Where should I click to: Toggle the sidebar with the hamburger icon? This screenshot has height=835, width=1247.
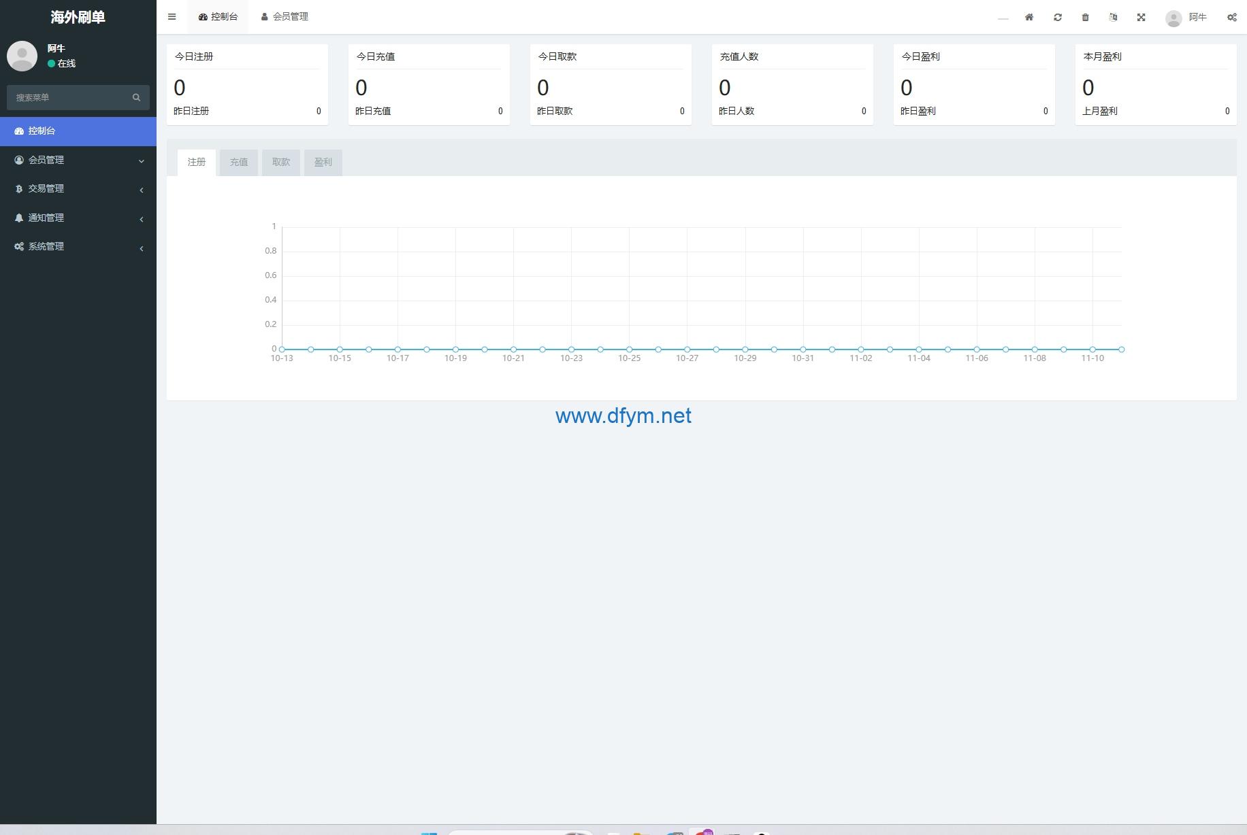coord(172,17)
